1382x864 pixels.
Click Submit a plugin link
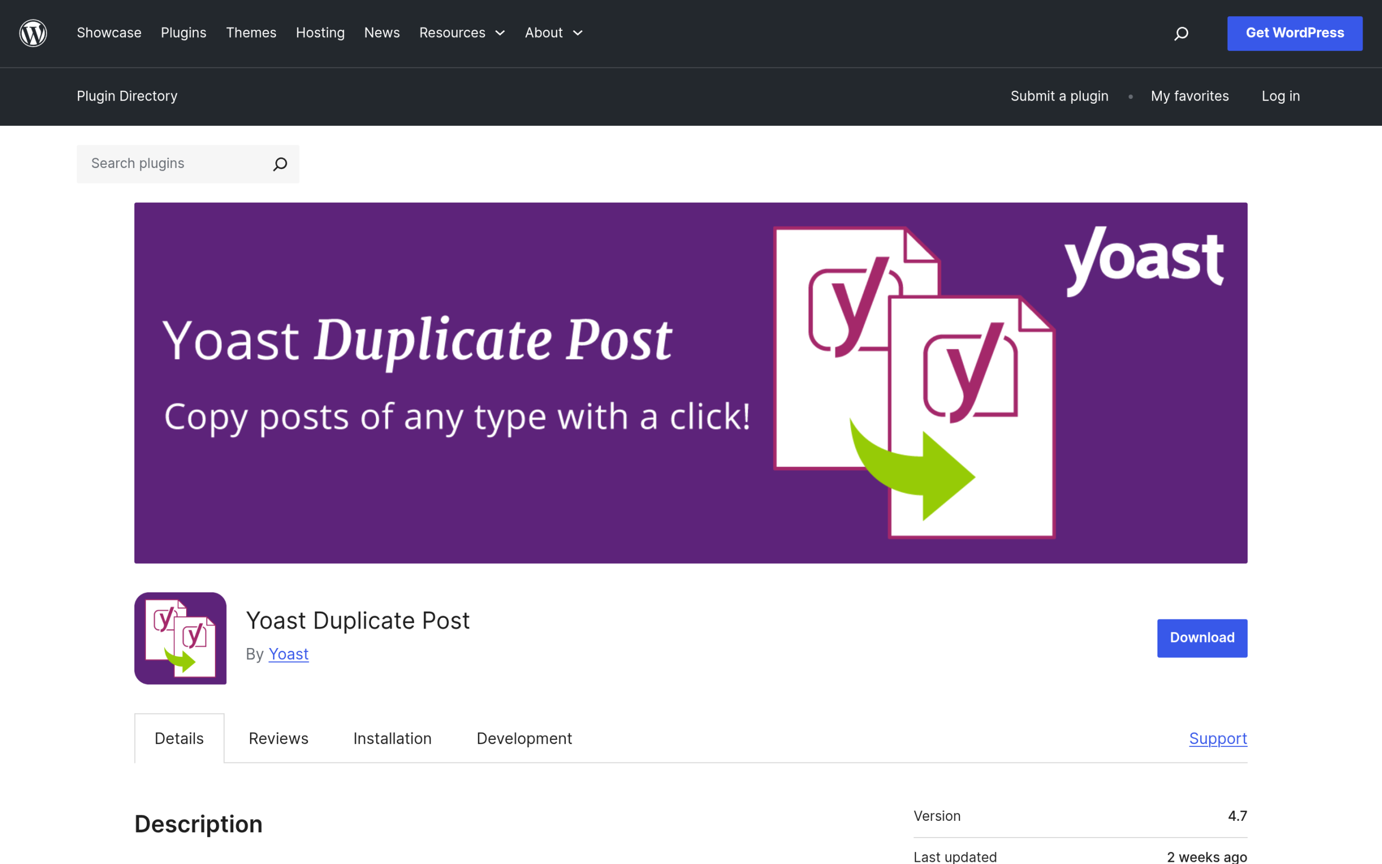[1059, 96]
